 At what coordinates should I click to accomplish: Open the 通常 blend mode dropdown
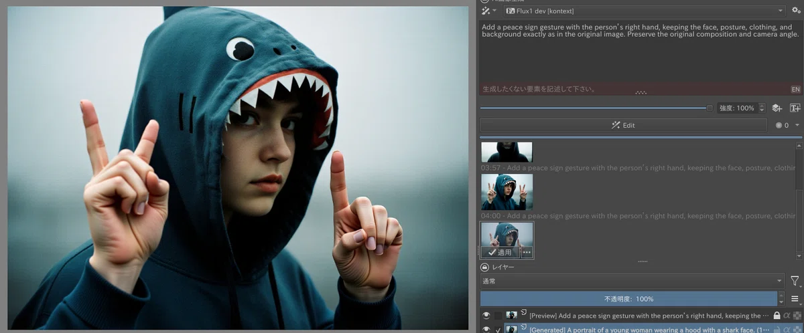(632, 282)
